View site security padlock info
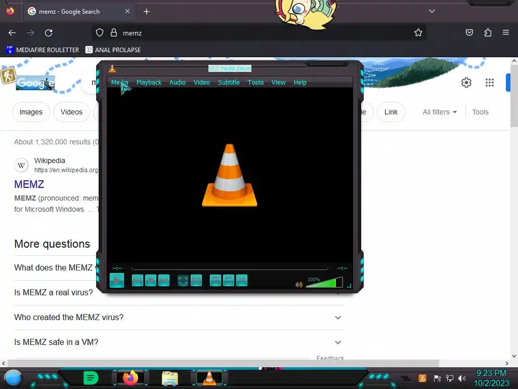The width and height of the screenshot is (518, 389). pyautogui.click(x=114, y=33)
